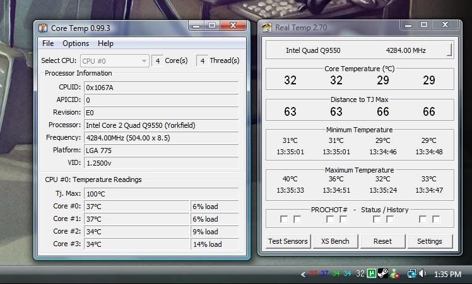Click the Test Sensors button
Viewport: 472px width, 284px height.
tap(288, 241)
